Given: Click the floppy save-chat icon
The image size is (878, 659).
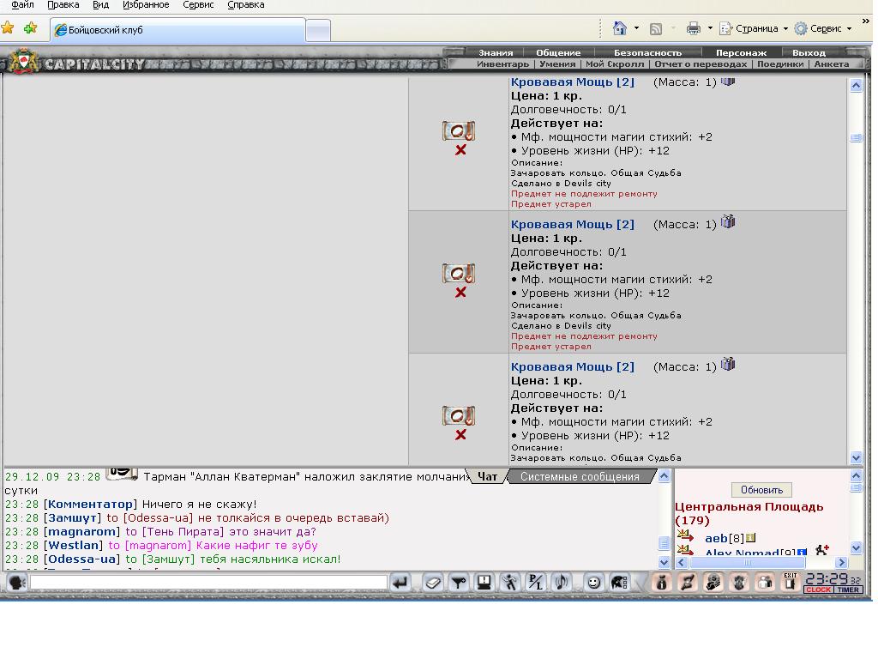Looking at the screenshot, I should point(484,583).
